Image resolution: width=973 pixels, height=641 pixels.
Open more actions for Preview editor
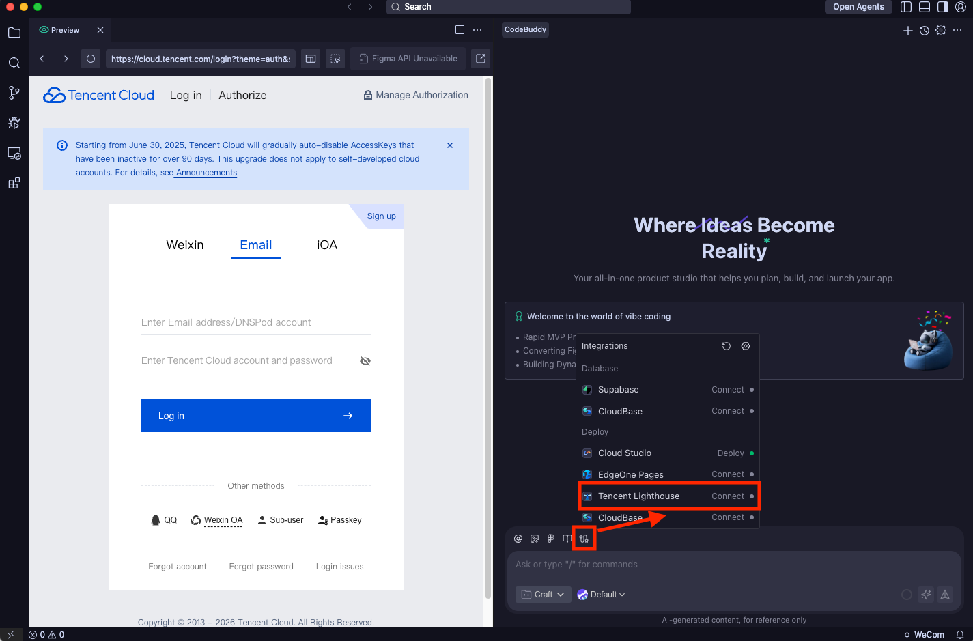tap(477, 30)
